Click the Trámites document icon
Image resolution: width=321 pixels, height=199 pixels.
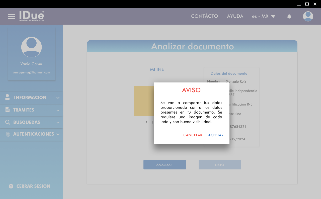pos(8,110)
